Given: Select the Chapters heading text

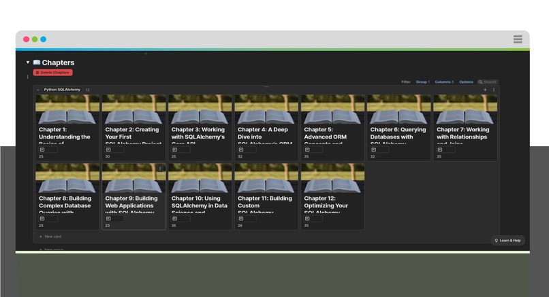Looking at the screenshot, I should pyautogui.click(x=58, y=63).
